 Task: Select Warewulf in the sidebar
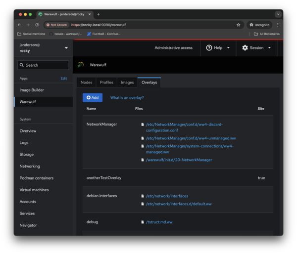[44, 102]
